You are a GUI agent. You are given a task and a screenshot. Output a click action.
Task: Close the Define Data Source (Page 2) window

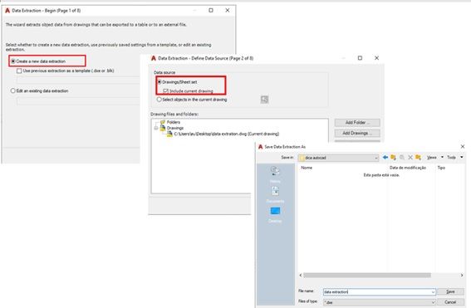pos(376,58)
